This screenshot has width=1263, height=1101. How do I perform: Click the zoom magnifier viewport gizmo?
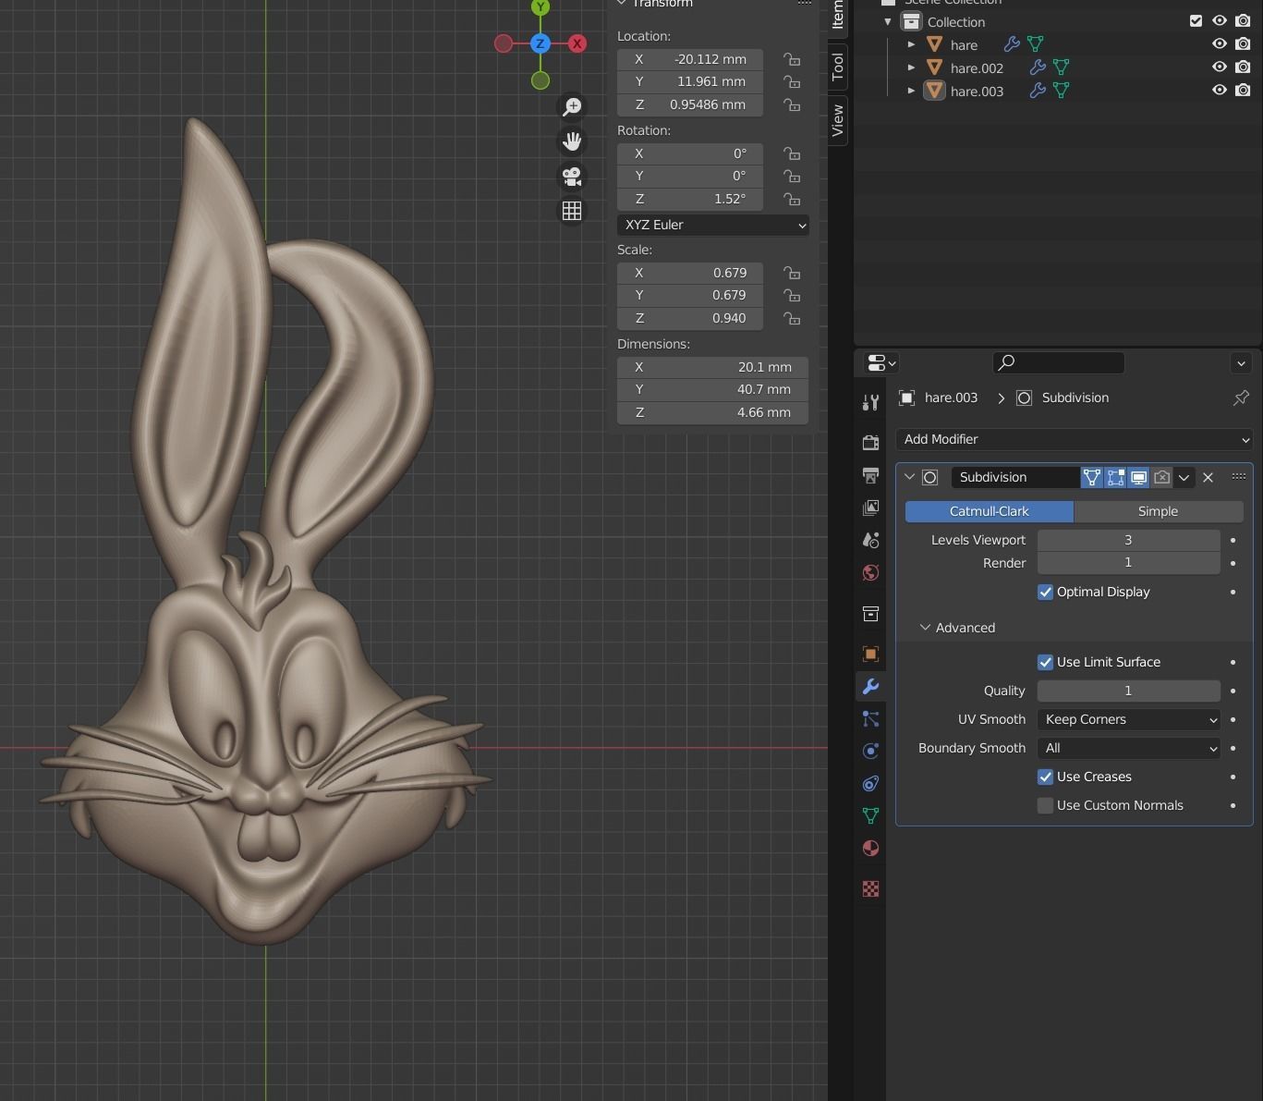coord(572,107)
